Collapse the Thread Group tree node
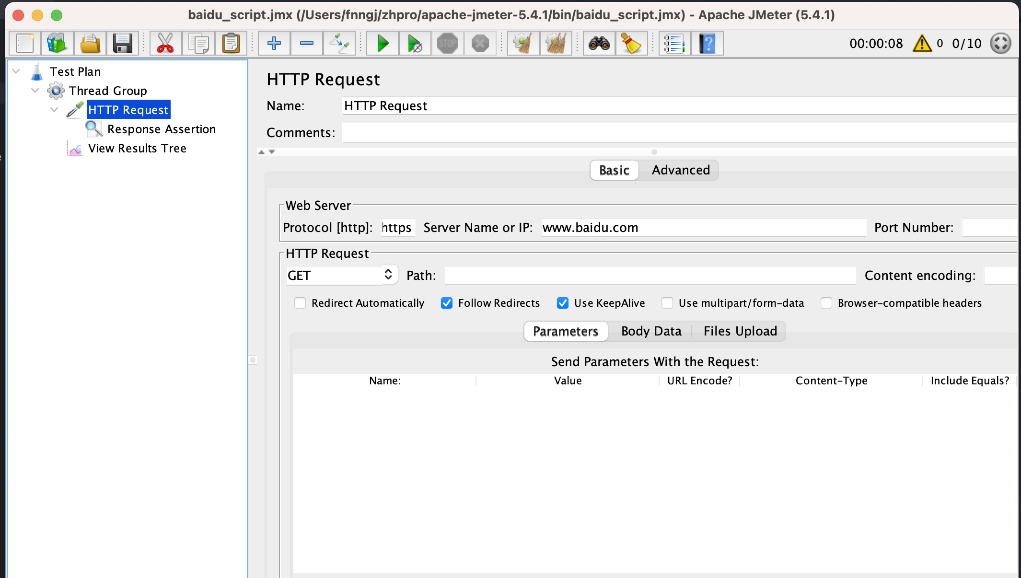The image size is (1021, 578). (35, 91)
